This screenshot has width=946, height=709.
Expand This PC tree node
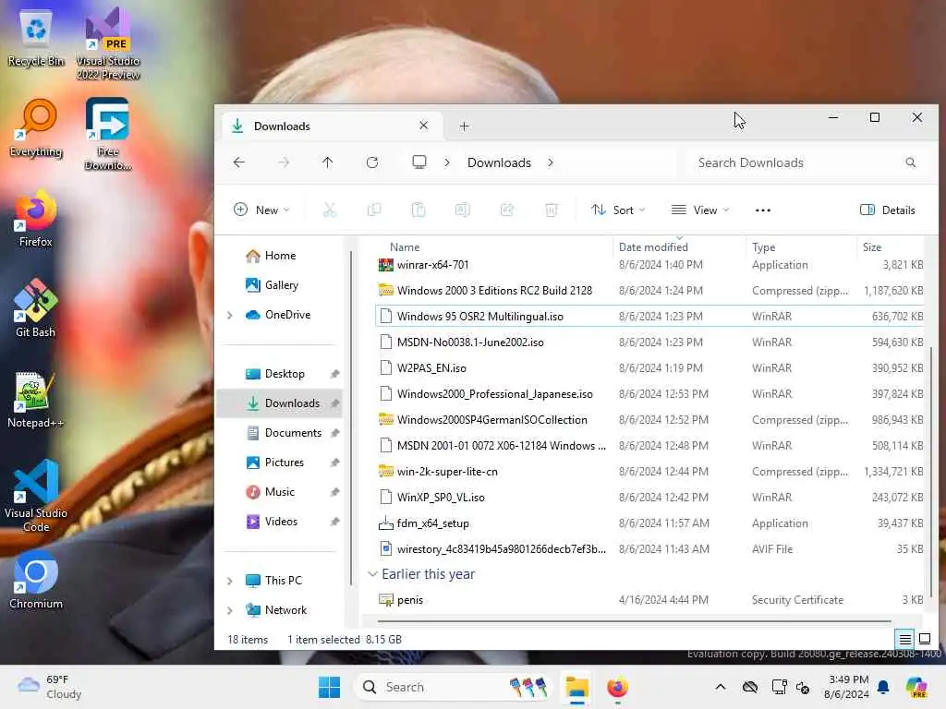[229, 581]
